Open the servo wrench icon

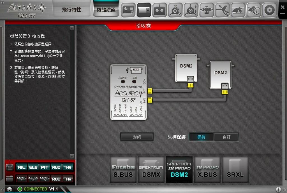tap(207, 10)
